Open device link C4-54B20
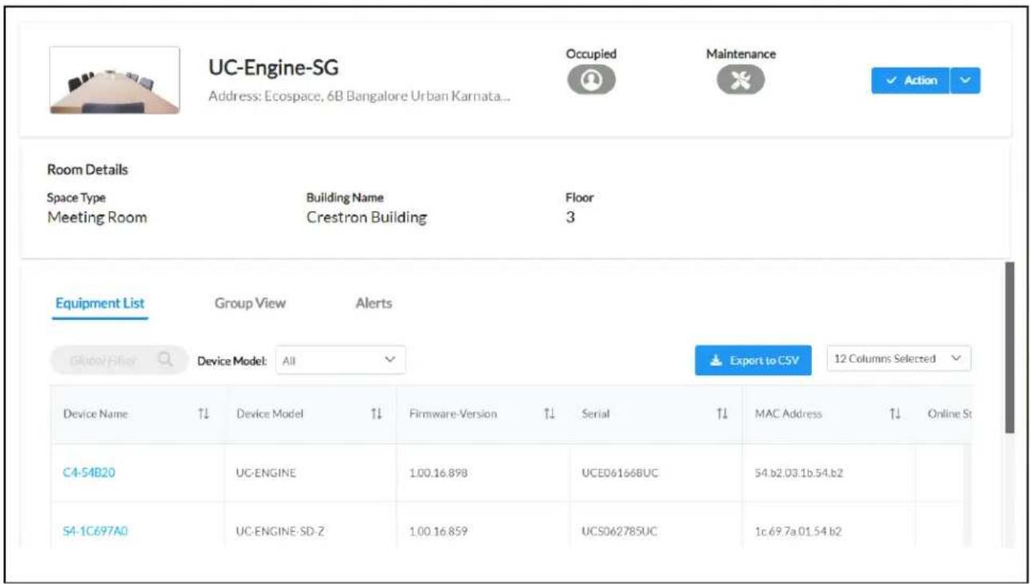 pyautogui.click(x=90, y=472)
